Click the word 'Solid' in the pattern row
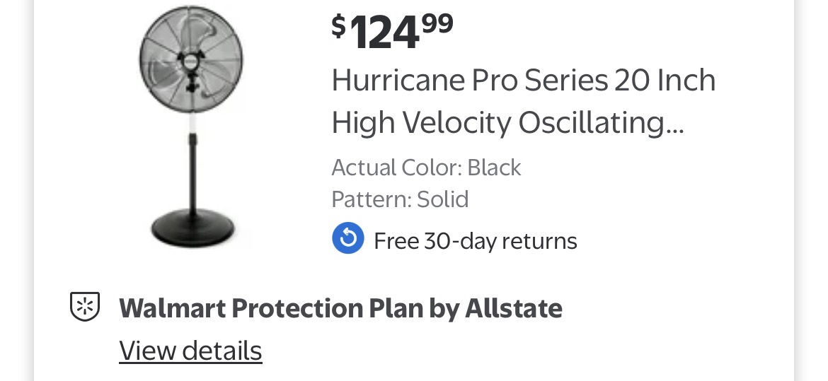The height and width of the screenshot is (381, 828). point(443,199)
